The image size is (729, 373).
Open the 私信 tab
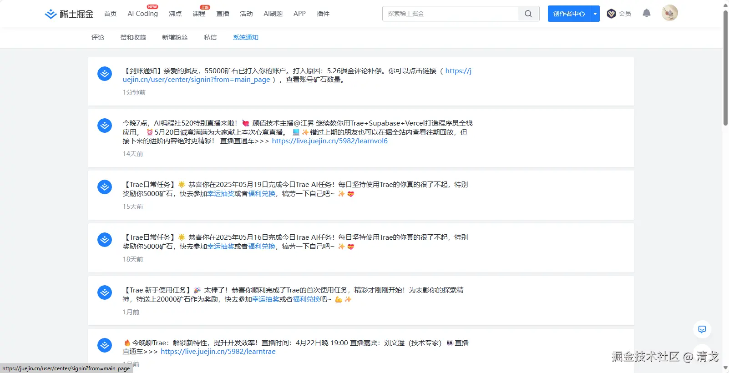[x=210, y=37]
